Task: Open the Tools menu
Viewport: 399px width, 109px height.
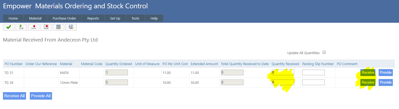Action: [135, 18]
